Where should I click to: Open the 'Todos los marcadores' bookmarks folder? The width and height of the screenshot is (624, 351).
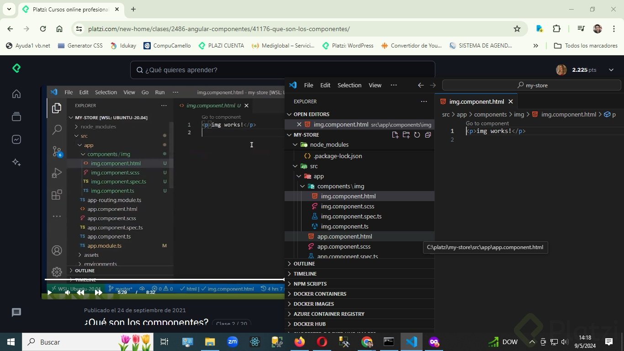tap(586, 46)
